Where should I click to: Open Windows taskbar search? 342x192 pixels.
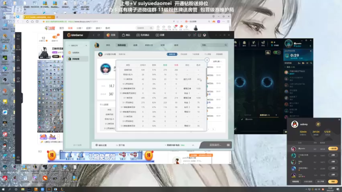(9, 189)
